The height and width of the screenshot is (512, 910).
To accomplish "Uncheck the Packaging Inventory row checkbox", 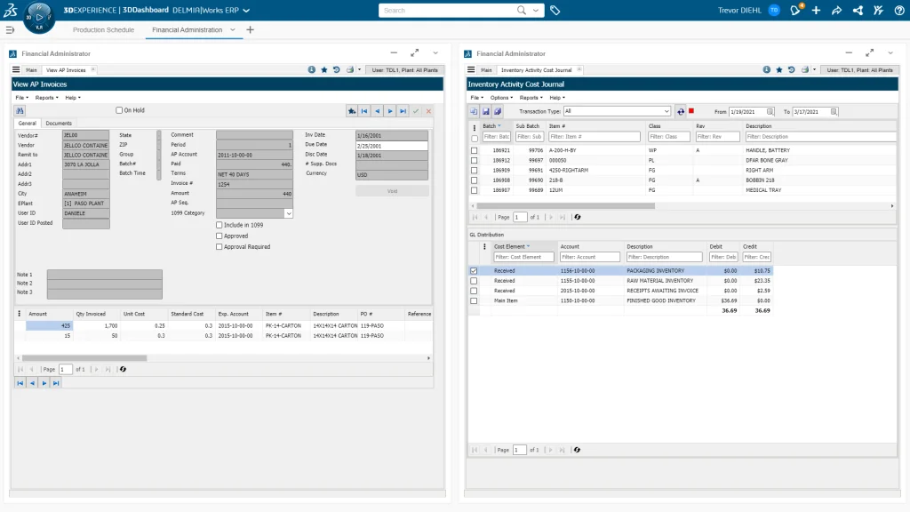I will click(474, 270).
